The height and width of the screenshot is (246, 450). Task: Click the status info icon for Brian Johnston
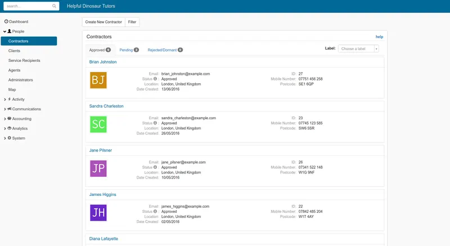tap(155, 79)
